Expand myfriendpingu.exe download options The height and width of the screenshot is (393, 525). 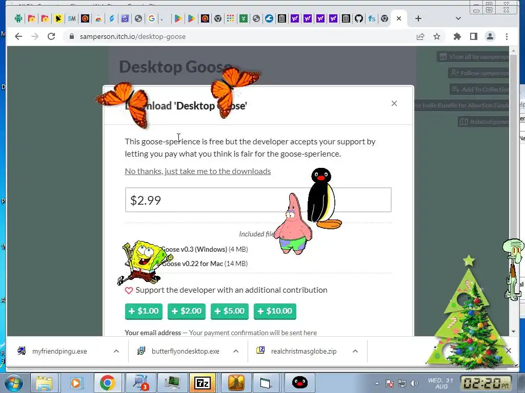click(x=116, y=351)
